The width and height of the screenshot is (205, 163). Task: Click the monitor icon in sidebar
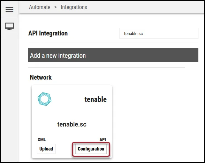(x=9, y=26)
